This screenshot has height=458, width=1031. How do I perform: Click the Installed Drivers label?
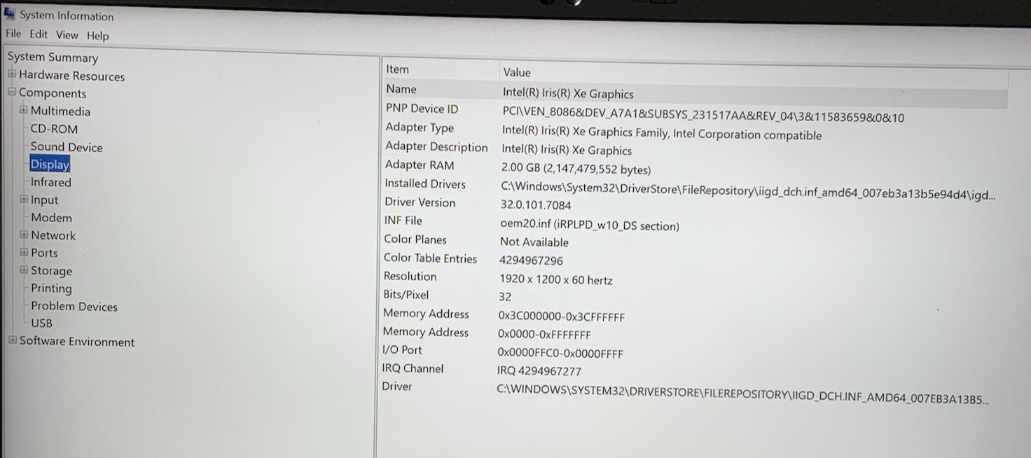point(425,183)
